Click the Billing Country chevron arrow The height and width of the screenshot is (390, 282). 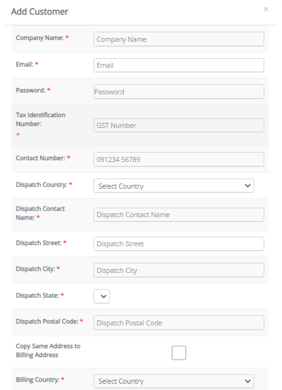[248, 381]
